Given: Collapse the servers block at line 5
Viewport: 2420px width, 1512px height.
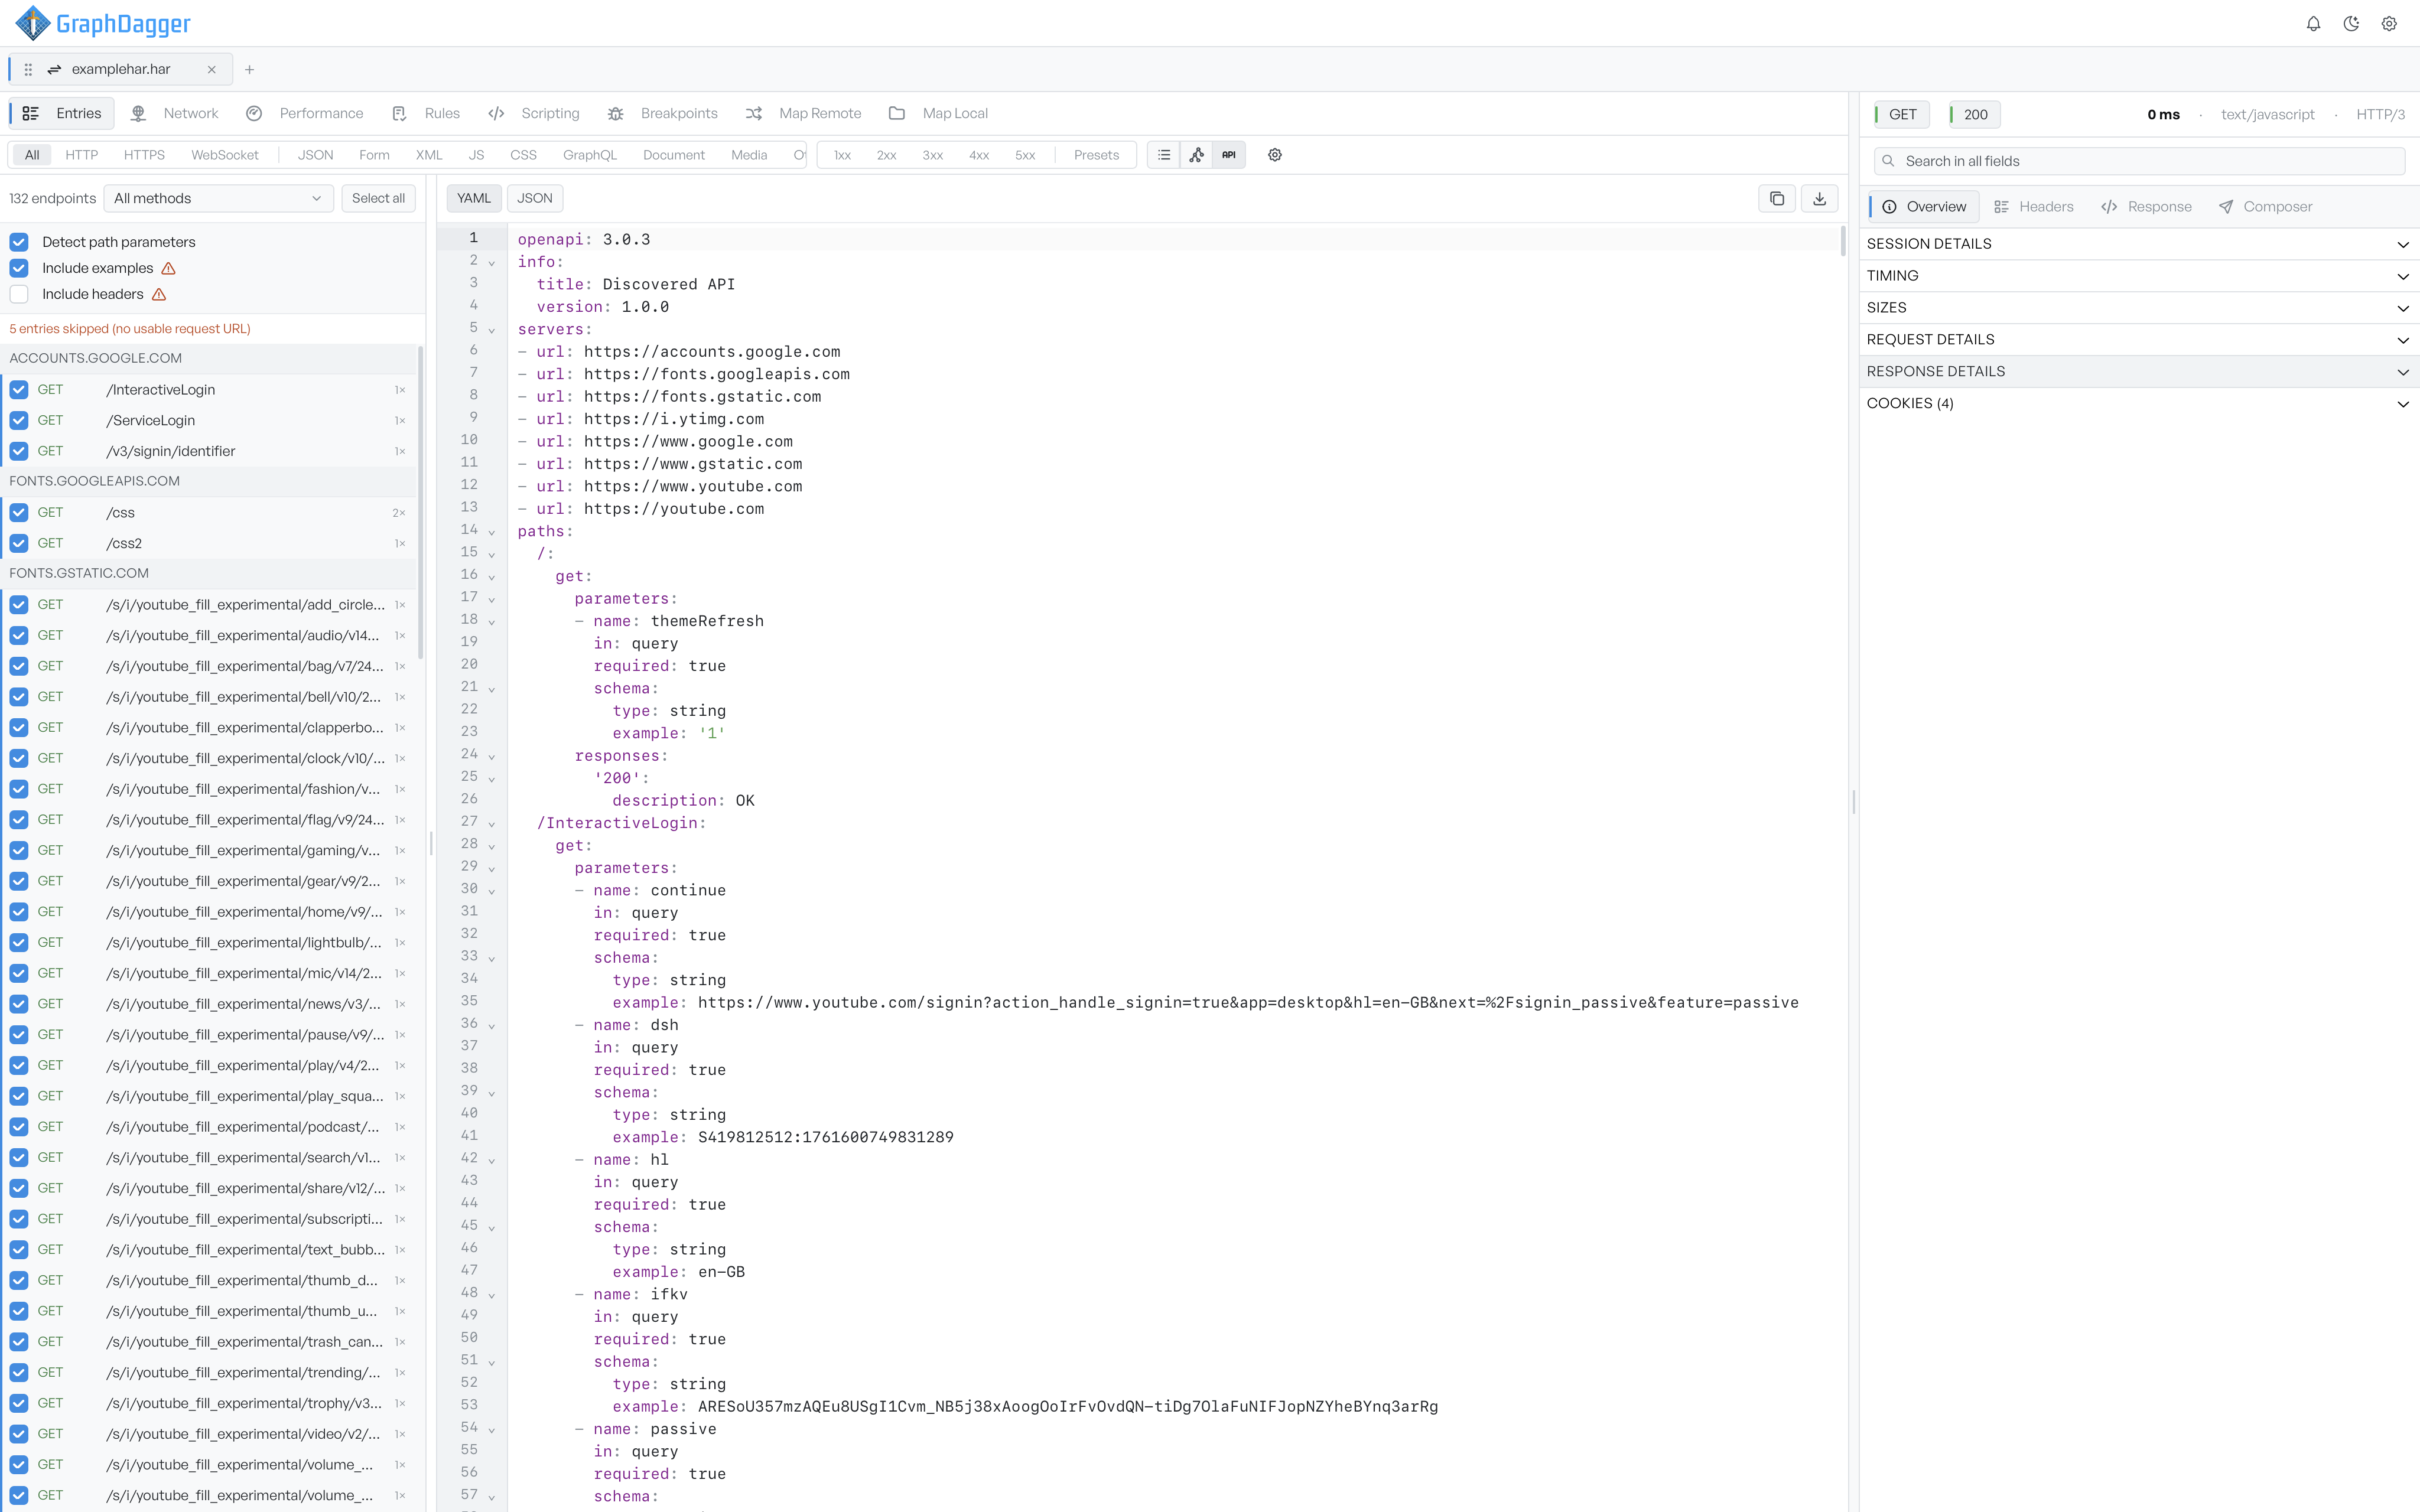Looking at the screenshot, I should [x=492, y=330].
